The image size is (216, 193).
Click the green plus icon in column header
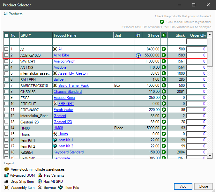click(x=164, y=35)
